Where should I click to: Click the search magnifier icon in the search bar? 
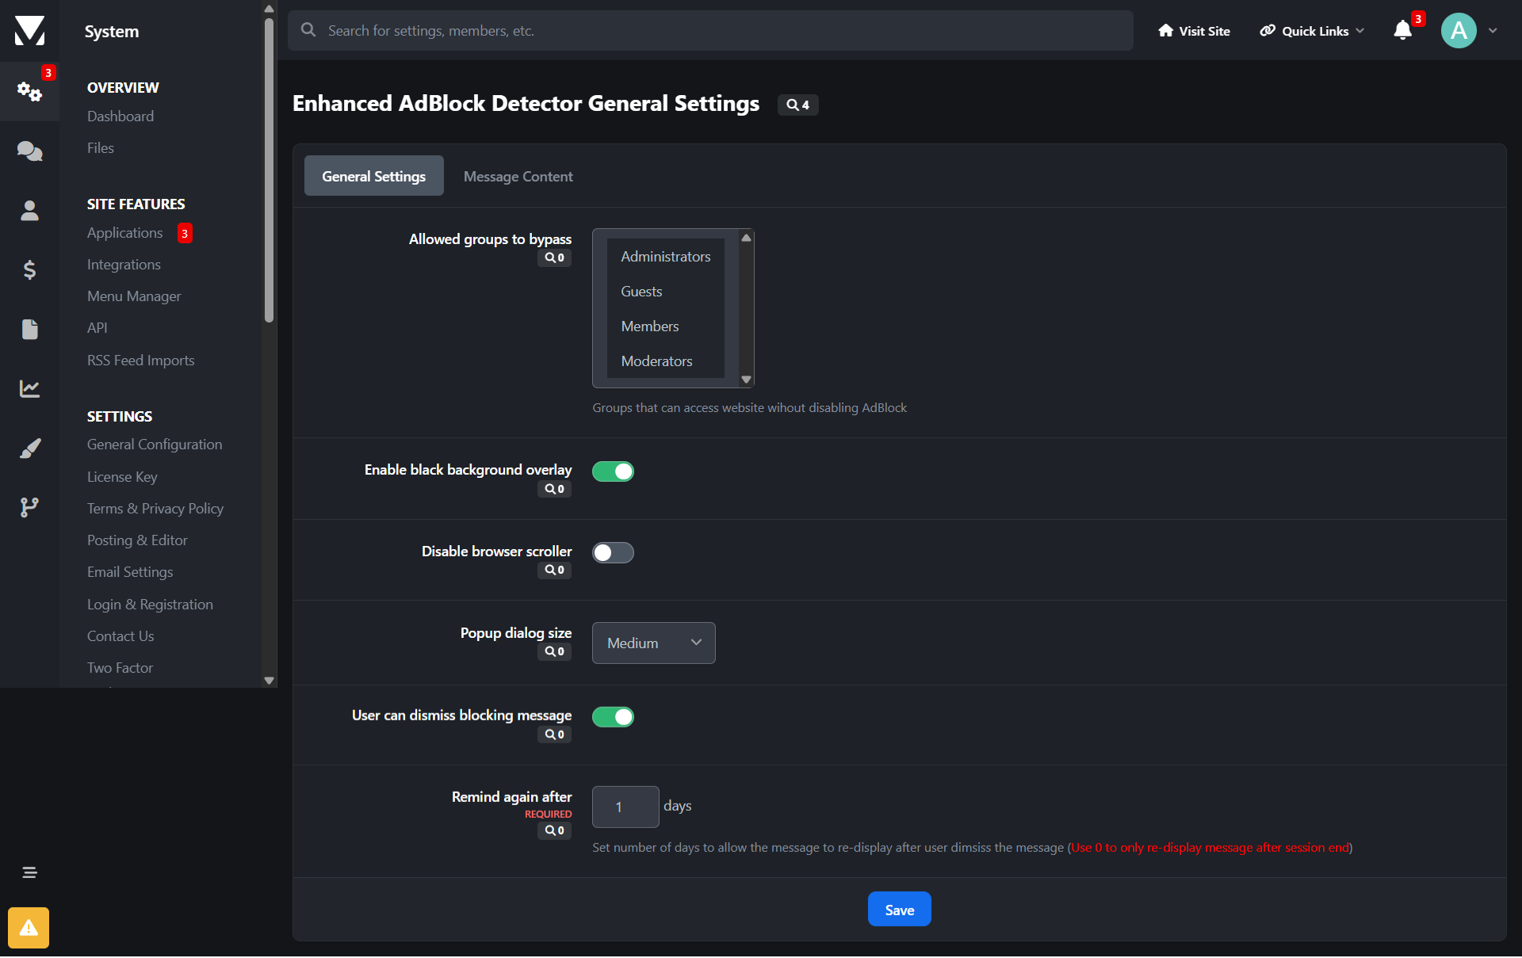pos(308,30)
